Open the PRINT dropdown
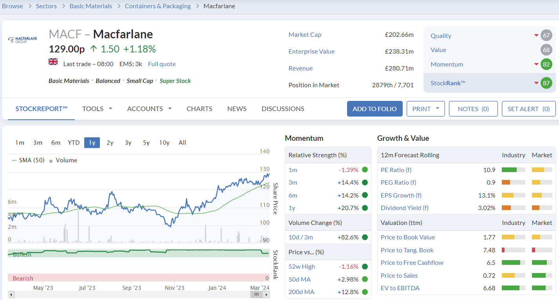 pos(426,109)
